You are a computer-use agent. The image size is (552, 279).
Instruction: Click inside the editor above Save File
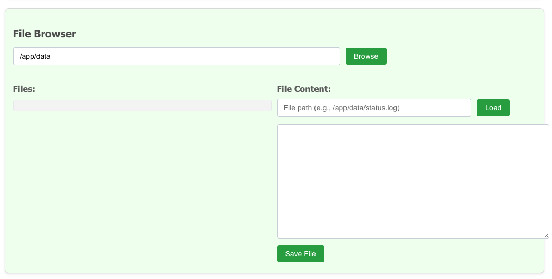tap(413, 210)
